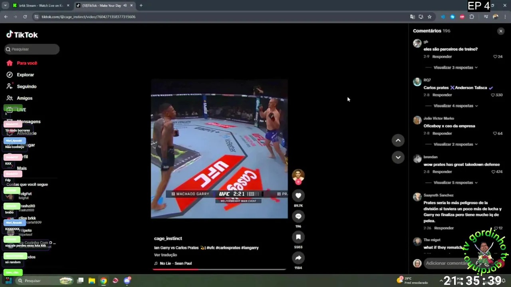The height and width of the screenshot is (287, 511).
Task: Open cage_instinct profile avatar beside video
Action: (x=298, y=176)
